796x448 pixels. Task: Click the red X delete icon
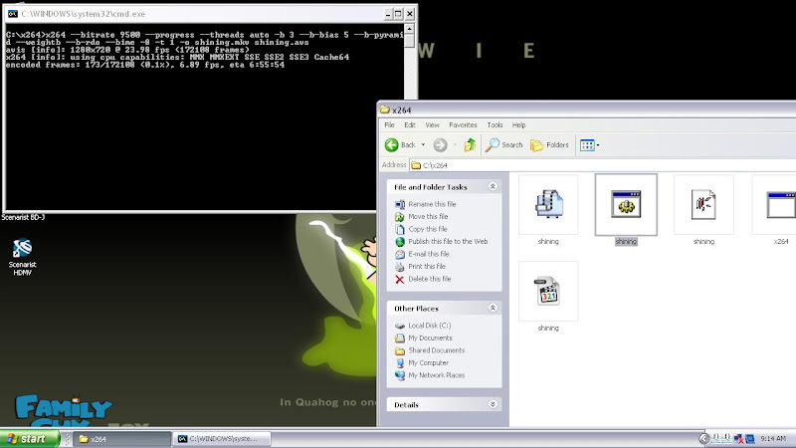click(x=400, y=280)
